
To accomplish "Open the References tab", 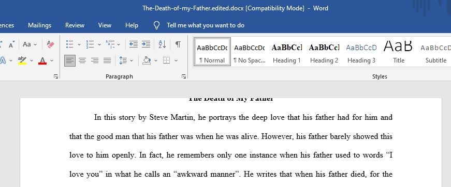I will pos(7,25).
